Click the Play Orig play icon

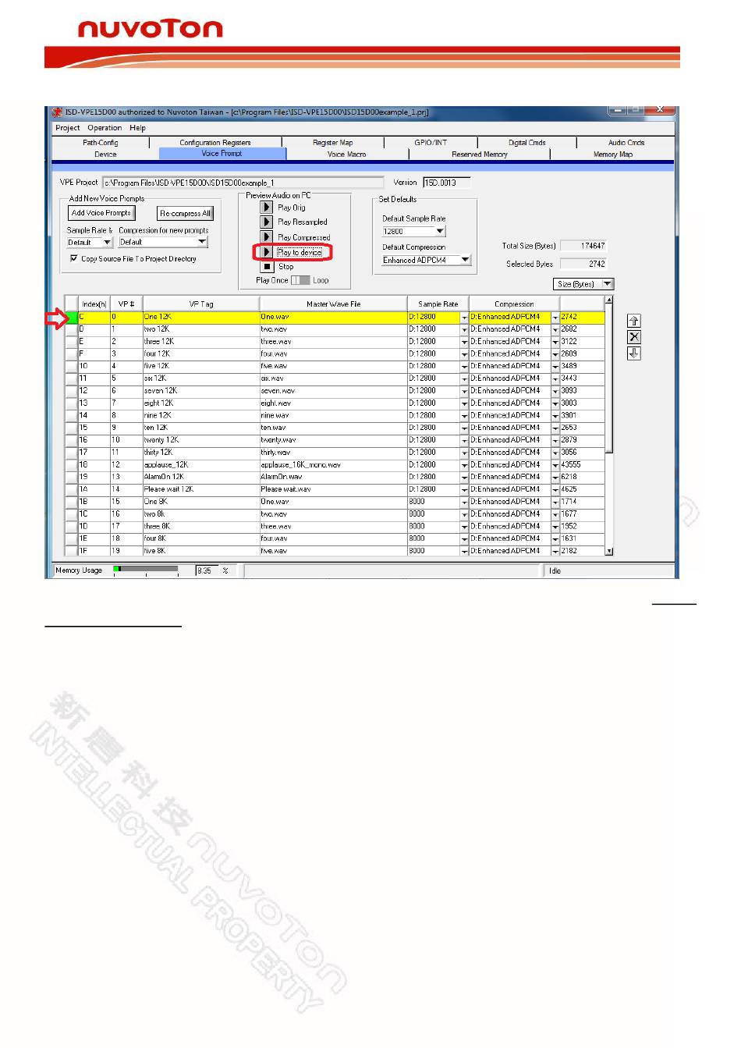pos(266,208)
